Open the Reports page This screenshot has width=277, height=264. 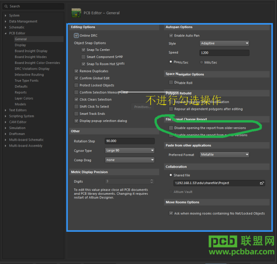click(21, 92)
